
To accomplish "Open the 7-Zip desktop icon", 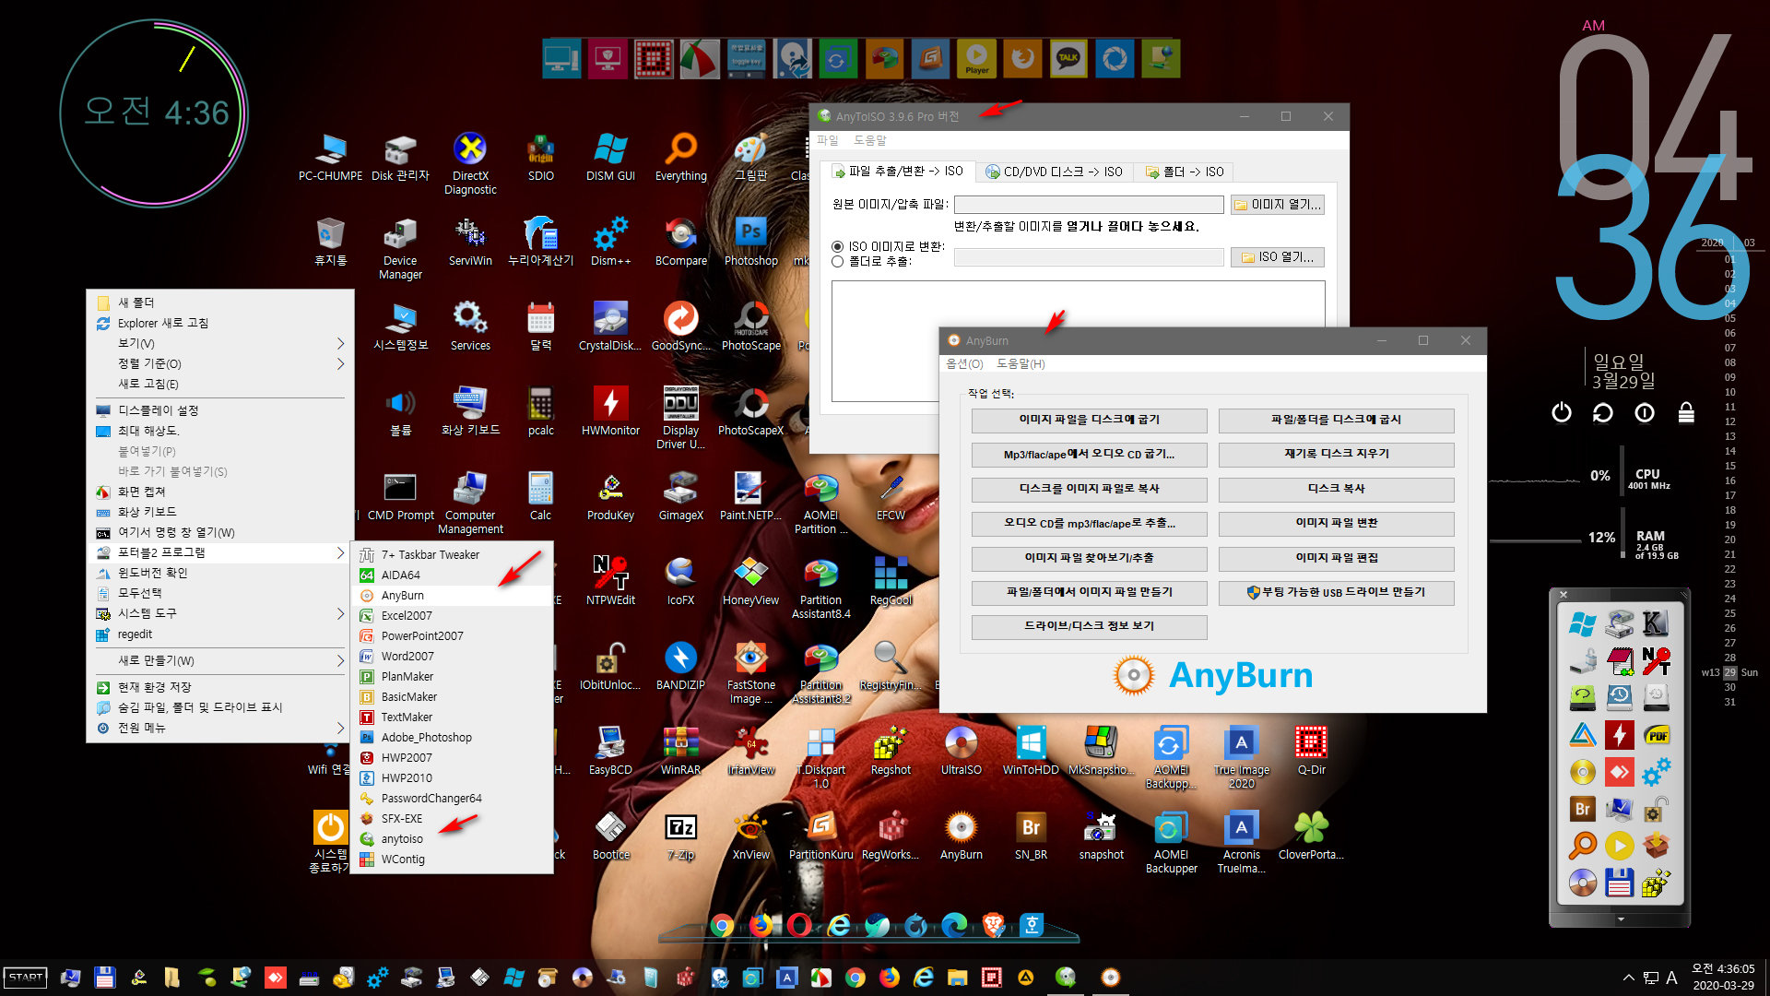I will pos(680,836).
